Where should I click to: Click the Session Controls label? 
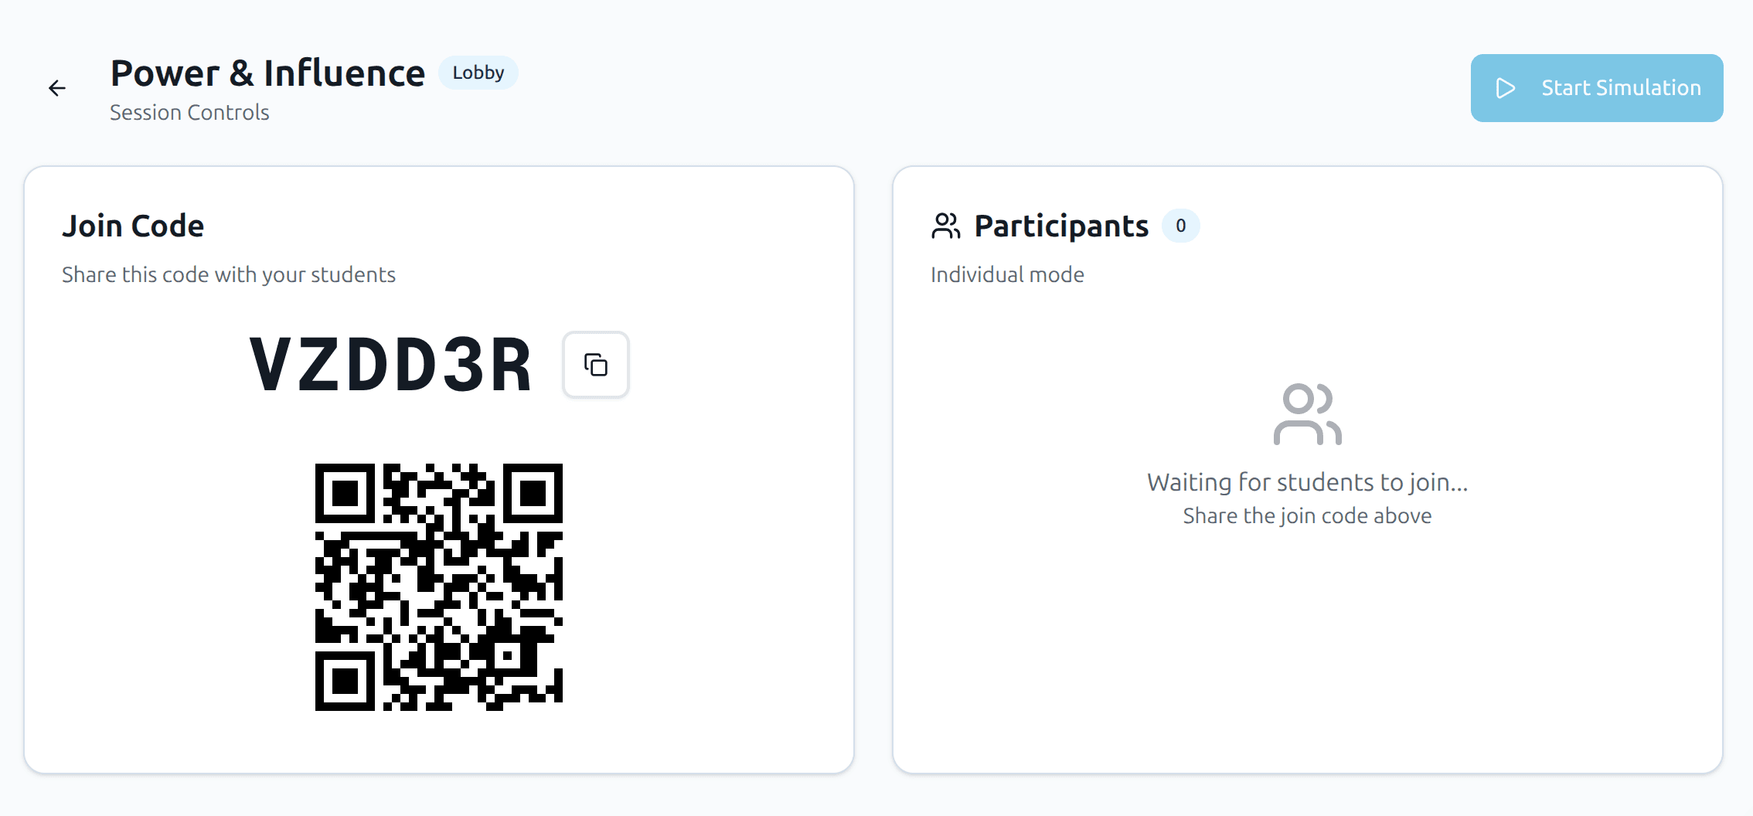pos(190,112)
